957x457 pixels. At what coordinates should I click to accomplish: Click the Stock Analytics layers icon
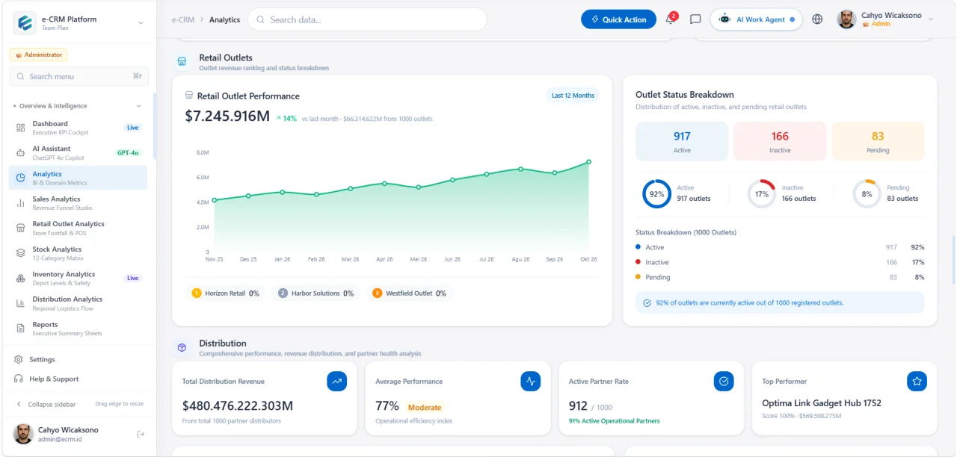coord(20,253)
